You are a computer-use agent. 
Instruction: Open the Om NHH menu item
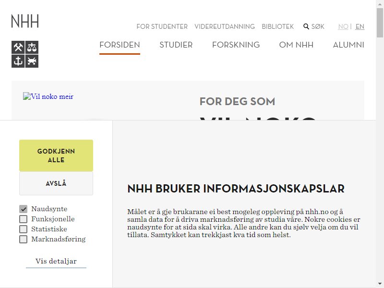click(x=296, y=45)
